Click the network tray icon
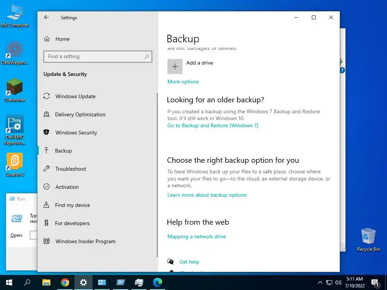The height and width of the screenshot is (290, 387). click(x=329, y=282)
